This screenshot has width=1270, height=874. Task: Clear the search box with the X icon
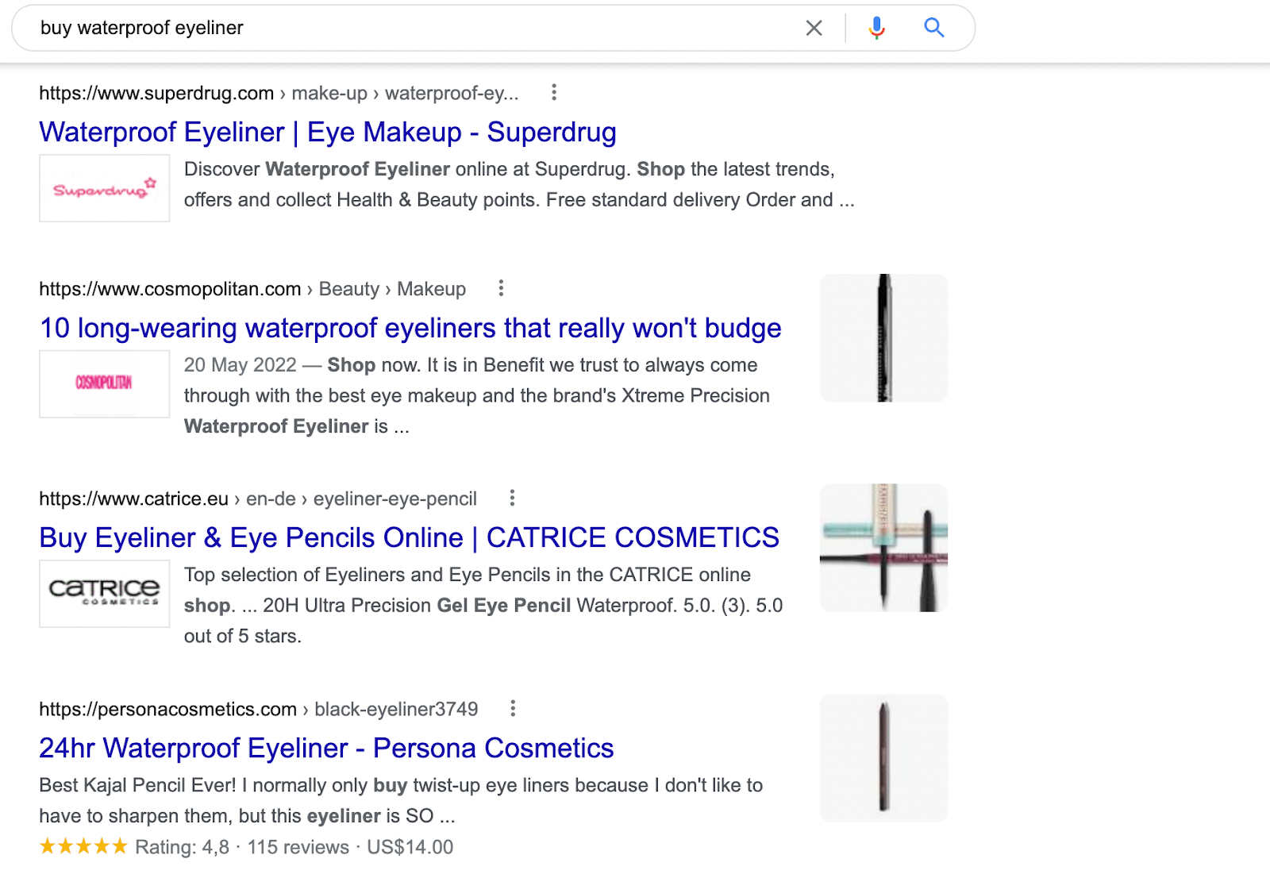pyautogui.click(x=814, y=29)
